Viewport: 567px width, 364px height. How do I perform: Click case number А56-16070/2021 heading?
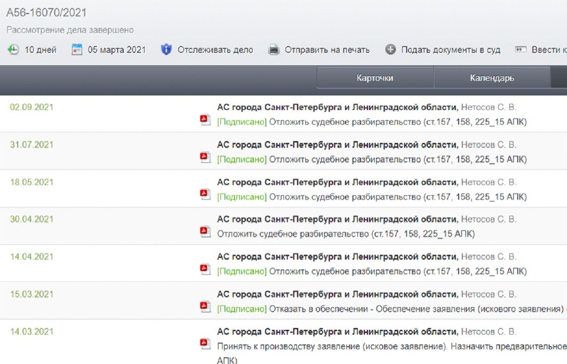[46, 13]
